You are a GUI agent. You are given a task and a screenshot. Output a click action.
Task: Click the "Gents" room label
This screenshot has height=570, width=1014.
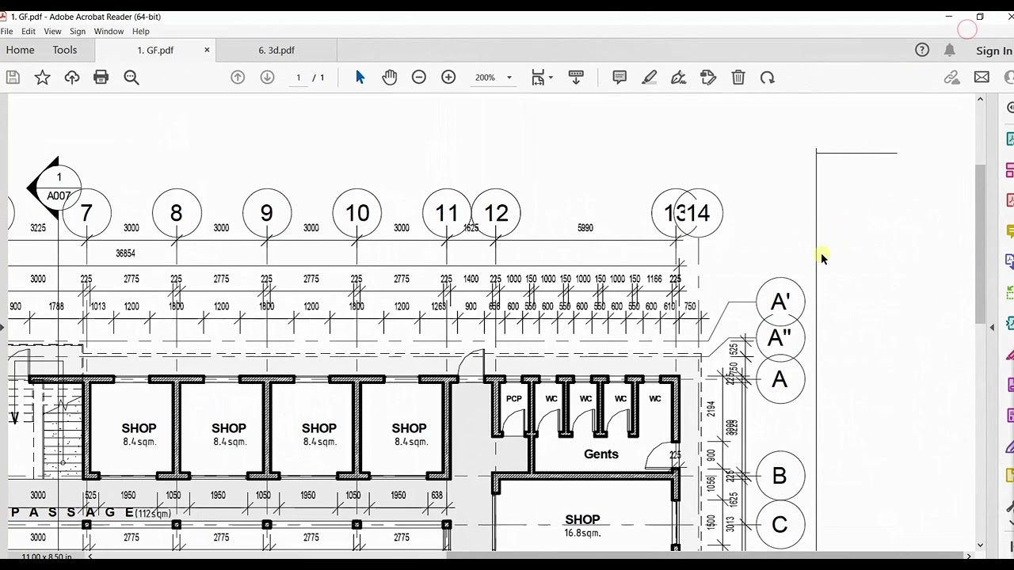click(601, 454)
